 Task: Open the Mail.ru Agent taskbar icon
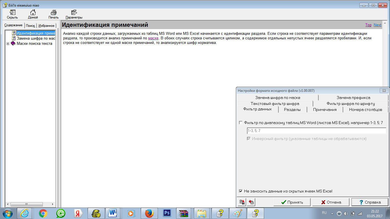(x=61, y=213)
